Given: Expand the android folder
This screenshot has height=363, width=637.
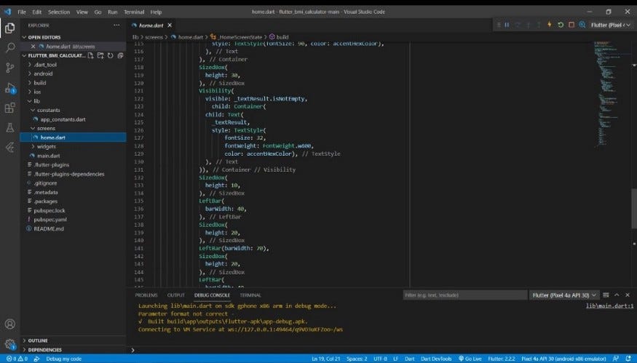Looking at the screenshot, I should tap(43, 73).
